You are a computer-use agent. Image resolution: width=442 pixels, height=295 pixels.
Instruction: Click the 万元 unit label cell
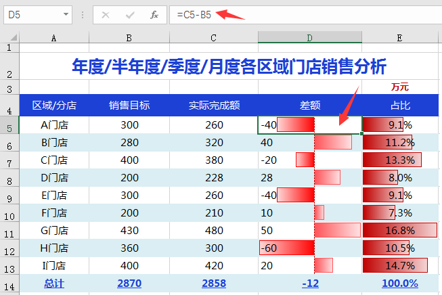click(400, 87)
